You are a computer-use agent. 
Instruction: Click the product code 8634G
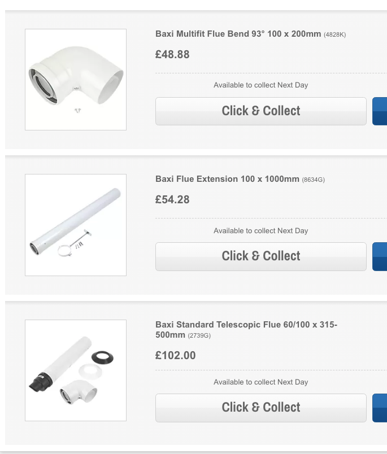(314, 180)
